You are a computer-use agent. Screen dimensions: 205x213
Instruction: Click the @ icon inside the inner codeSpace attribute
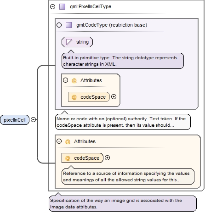tap(74, 97)
